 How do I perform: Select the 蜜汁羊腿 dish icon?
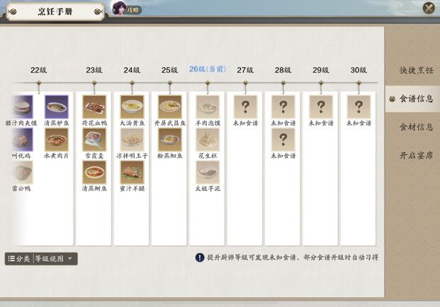point(132,173)
